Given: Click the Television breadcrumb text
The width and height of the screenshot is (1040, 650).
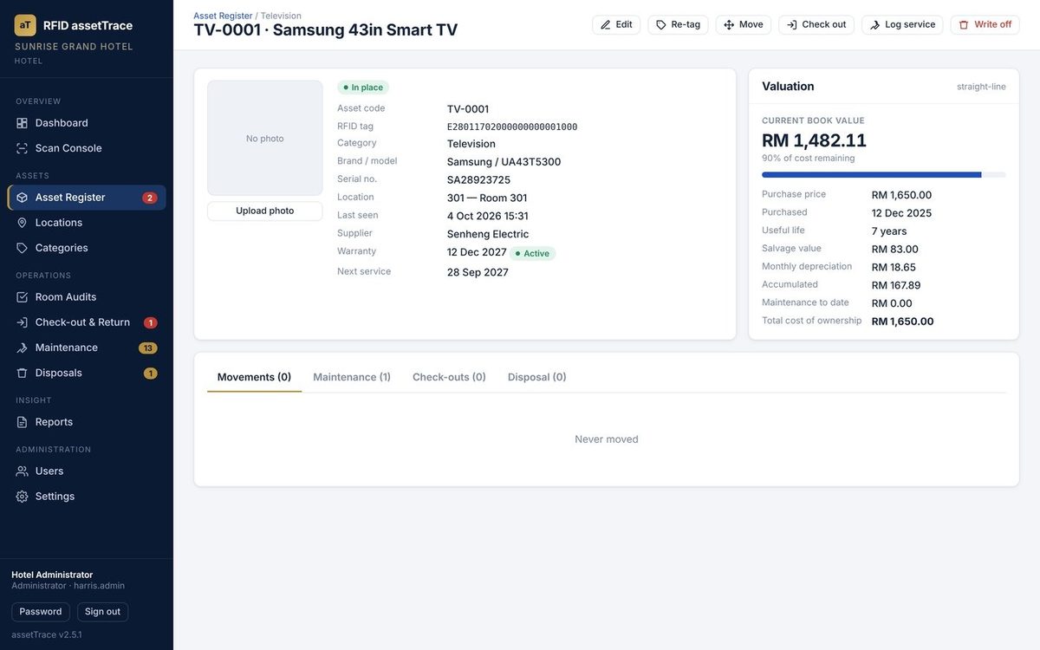Looking at the screenshot, I should point(281,16).
